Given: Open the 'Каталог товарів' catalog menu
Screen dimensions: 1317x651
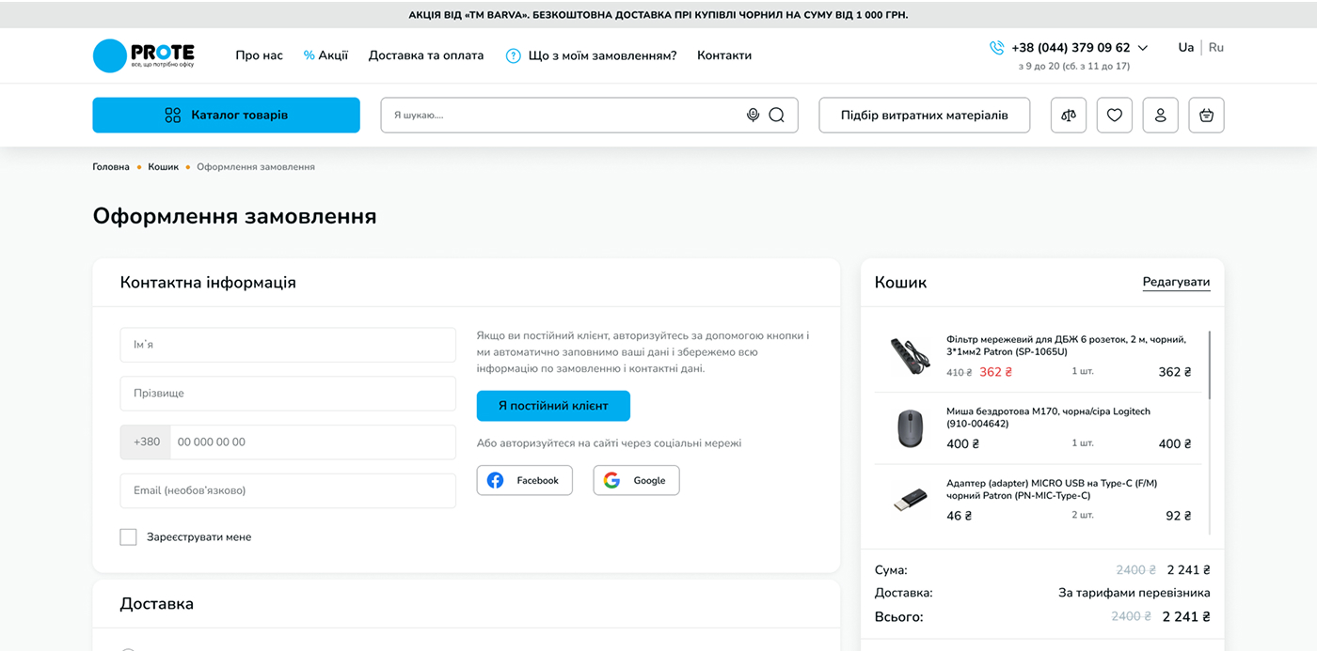Looking at the screenshot, I should 226,115.
